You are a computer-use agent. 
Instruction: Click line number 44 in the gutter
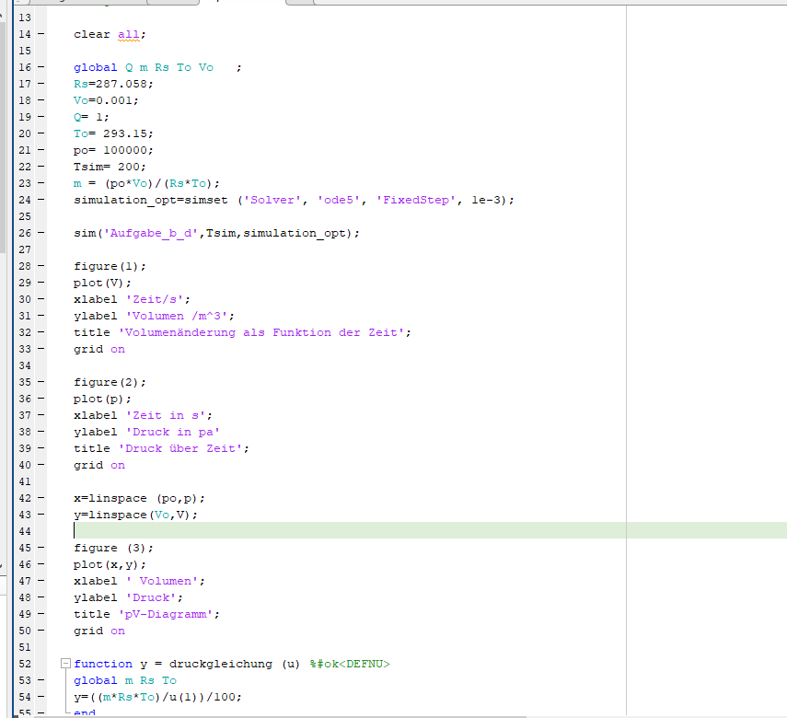coord(24,531)
